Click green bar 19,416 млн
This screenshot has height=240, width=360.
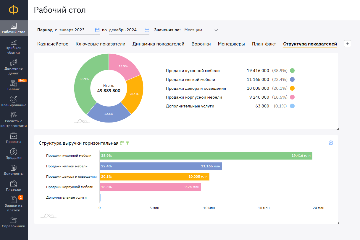206,156
